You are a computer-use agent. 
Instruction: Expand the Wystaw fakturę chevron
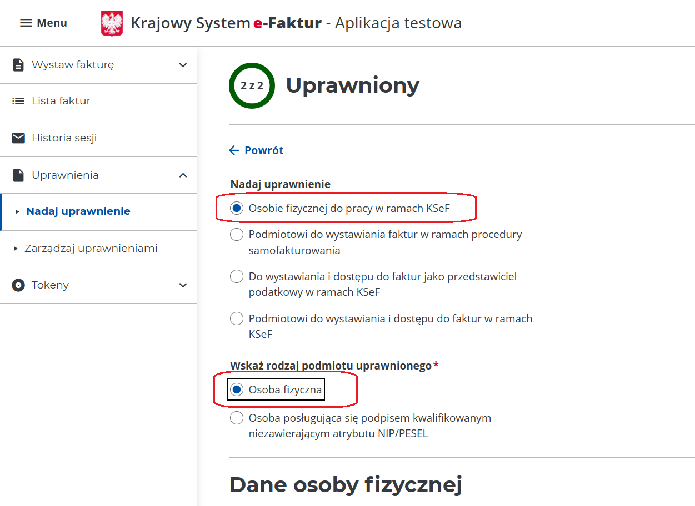[x=183, y=65]
